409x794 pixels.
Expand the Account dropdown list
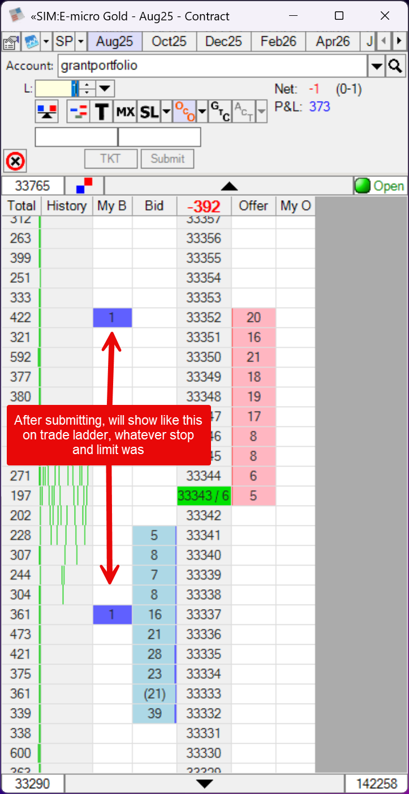point(377,66)
